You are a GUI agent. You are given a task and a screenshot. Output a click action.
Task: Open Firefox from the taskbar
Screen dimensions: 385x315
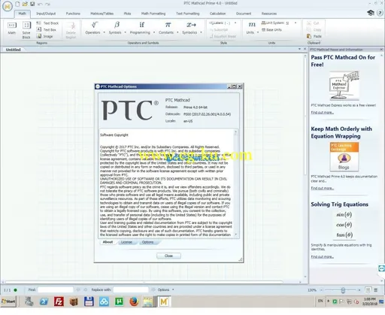coord(134,301)
